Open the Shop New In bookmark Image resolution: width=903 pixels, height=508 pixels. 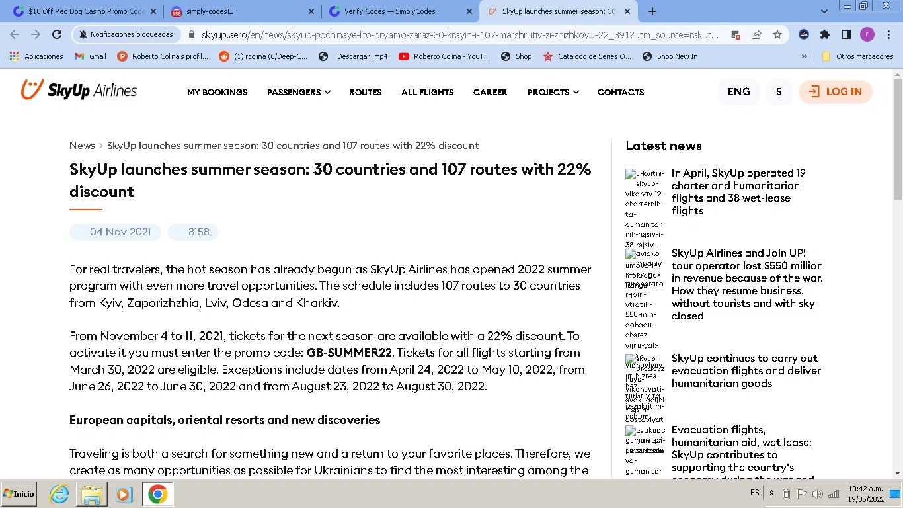[x=670, y=56]
